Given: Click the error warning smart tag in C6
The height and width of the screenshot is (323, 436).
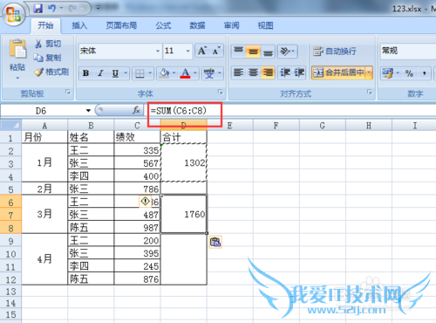Looking at the screenshot, I should 145,201.
